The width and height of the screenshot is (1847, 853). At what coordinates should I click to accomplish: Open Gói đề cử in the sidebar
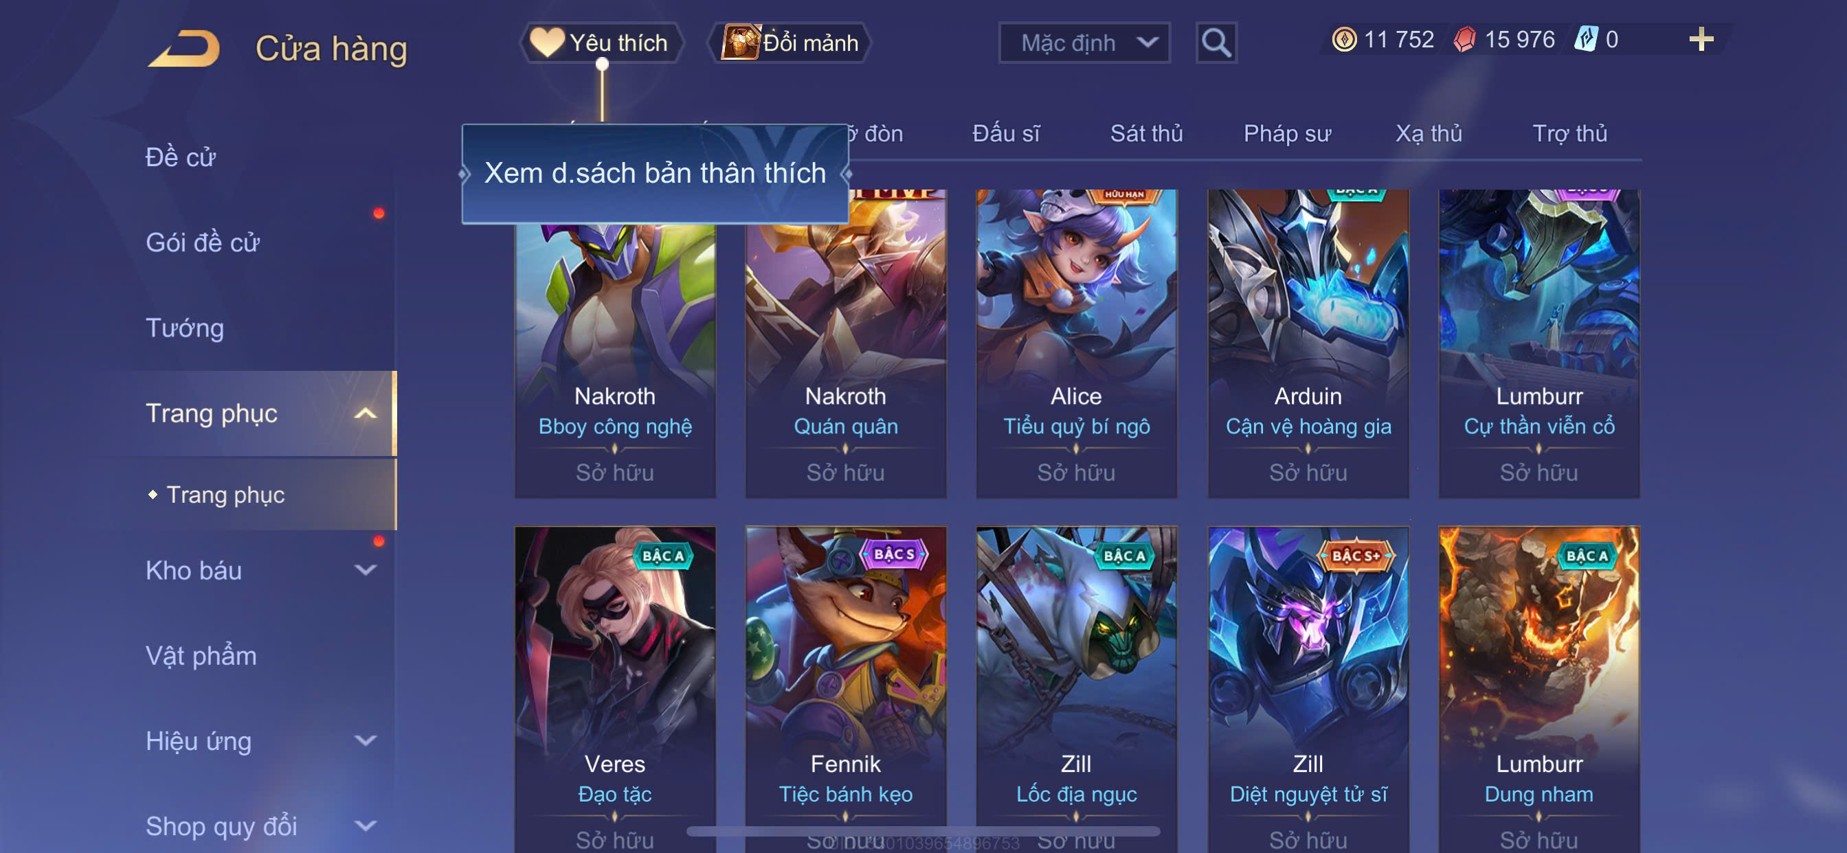click(x=202, y=243)
